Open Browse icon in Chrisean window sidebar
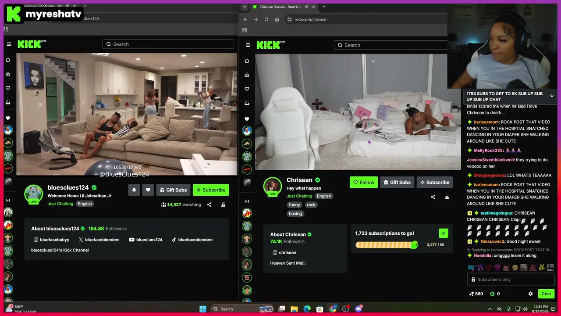 click(247, 75)
